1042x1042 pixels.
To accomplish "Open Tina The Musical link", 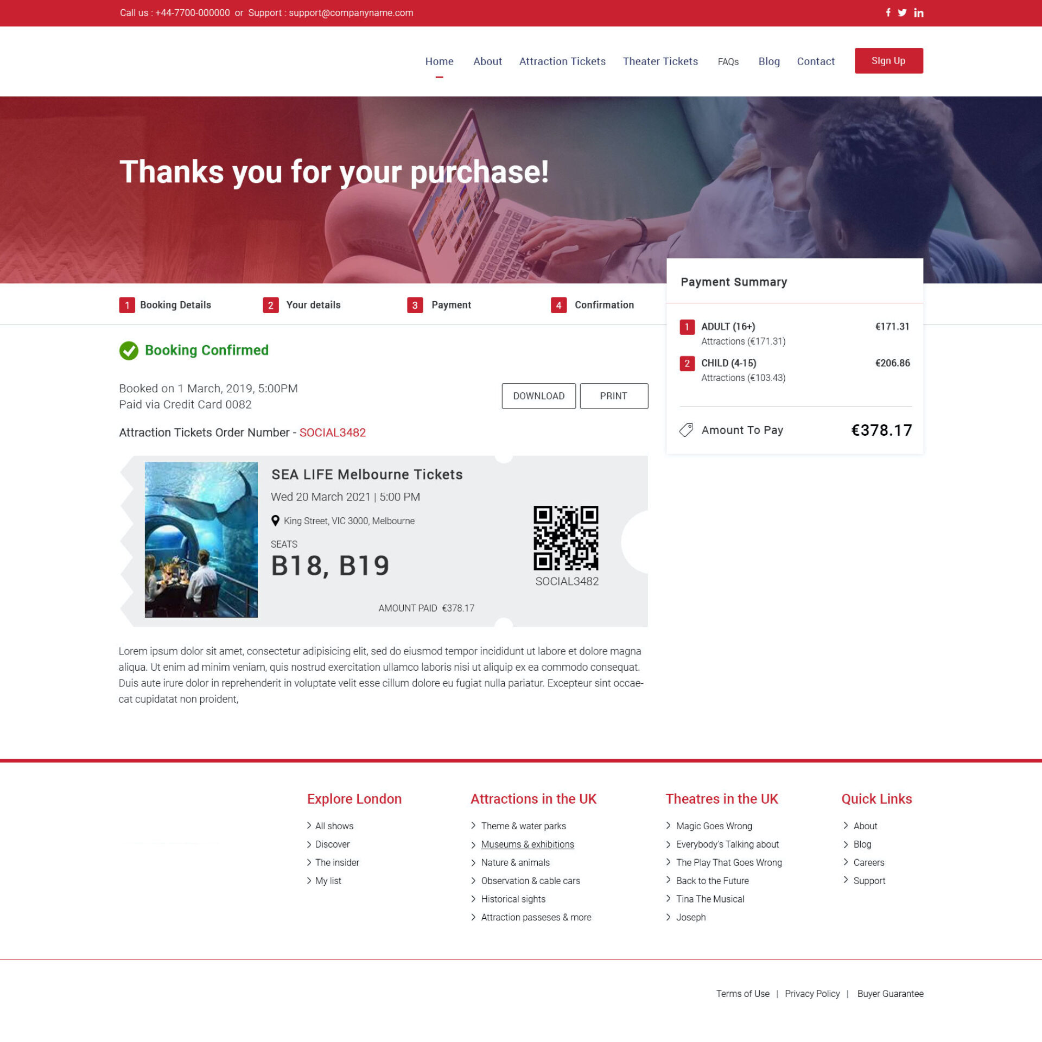I will click(710, 899).
